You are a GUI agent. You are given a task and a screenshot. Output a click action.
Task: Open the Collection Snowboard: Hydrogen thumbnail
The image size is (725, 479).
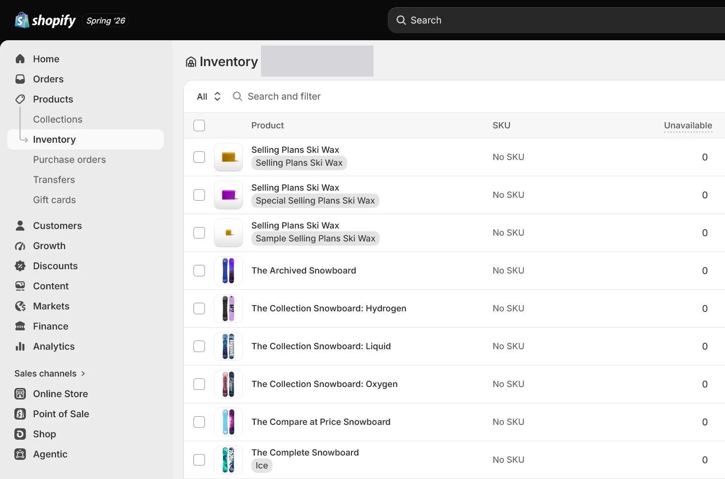(x=228, y=308)
